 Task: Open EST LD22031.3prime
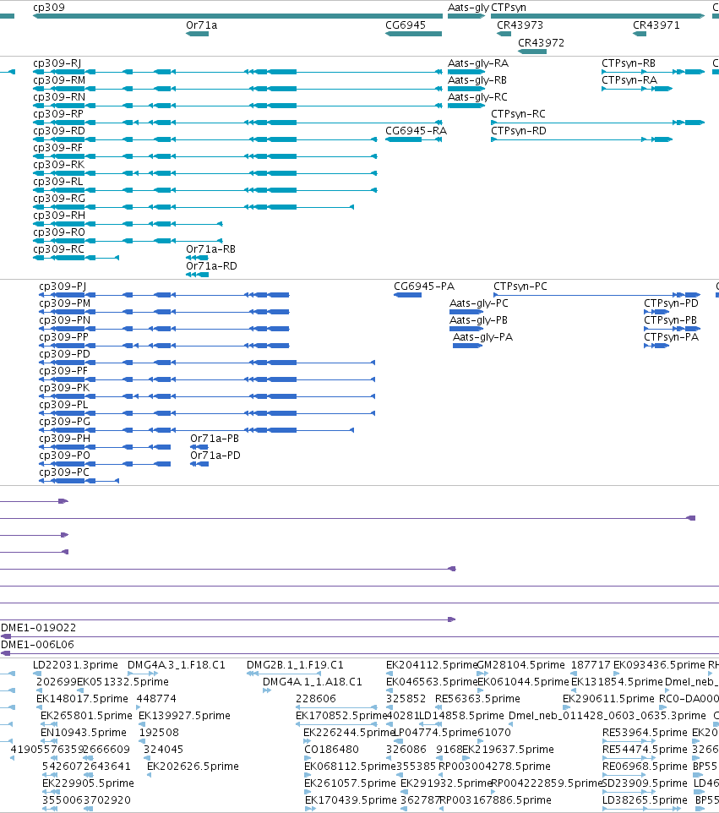tap(75, 665)
